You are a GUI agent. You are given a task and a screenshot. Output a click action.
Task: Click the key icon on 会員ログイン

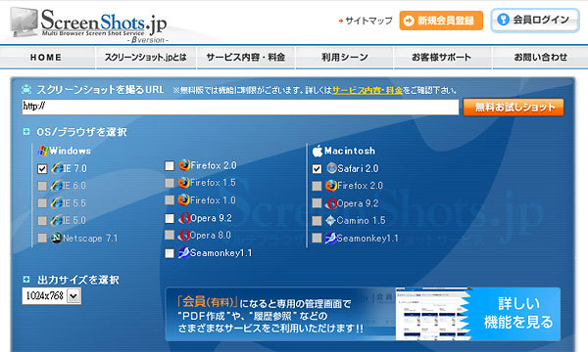pyautogui.click(x=504, y=20)
